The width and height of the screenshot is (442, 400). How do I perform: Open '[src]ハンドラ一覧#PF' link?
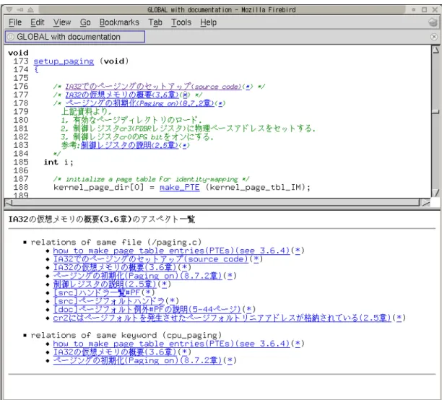(97, 292)
